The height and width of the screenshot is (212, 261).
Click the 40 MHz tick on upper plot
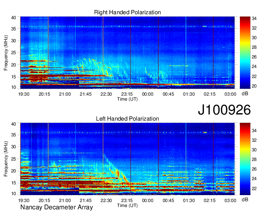tap(13, 18)
